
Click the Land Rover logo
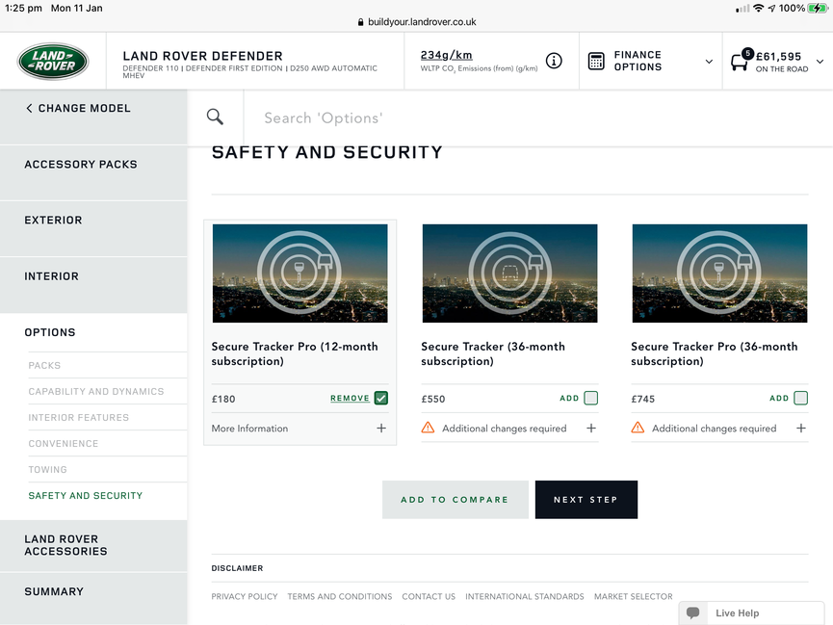click(53, 61)
